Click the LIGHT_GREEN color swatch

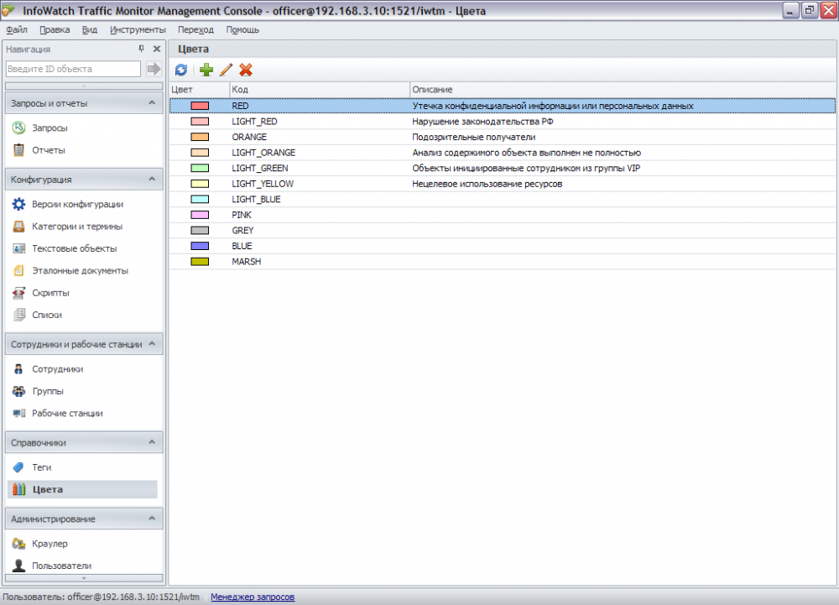point(200,168)
